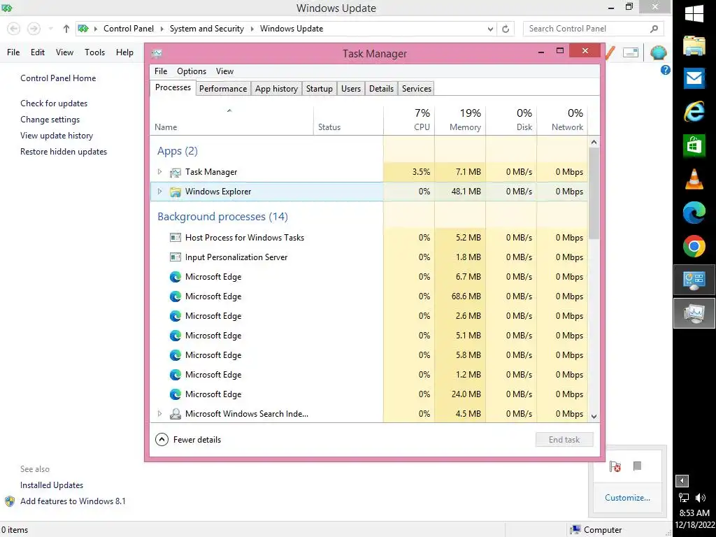Click Add features to Windows 8.1
The image size is (716, 537).
tap(73, 501)
